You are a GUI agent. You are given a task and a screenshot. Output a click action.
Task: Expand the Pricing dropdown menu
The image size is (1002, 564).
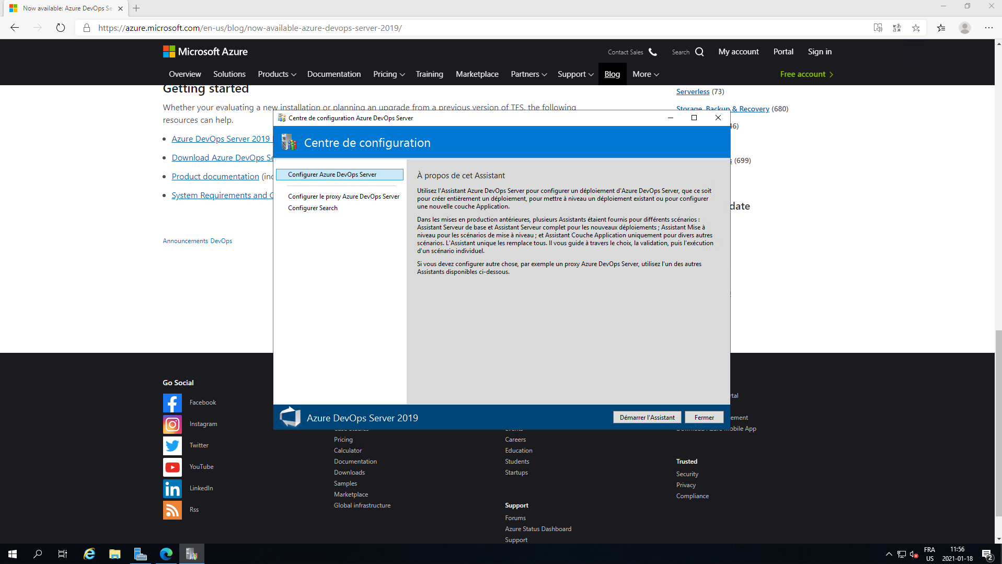coord(388,74)
